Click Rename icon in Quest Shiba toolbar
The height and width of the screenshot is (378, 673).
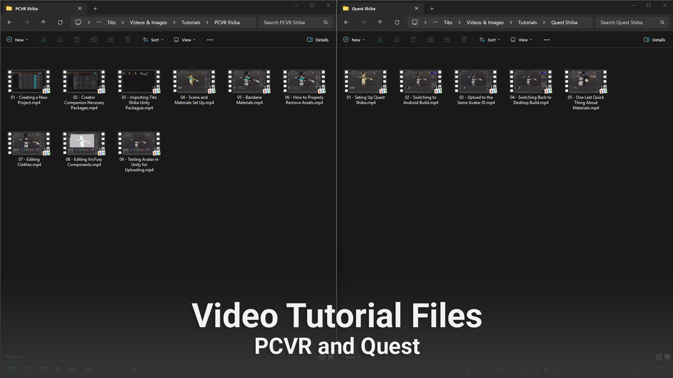coord(430,40)
